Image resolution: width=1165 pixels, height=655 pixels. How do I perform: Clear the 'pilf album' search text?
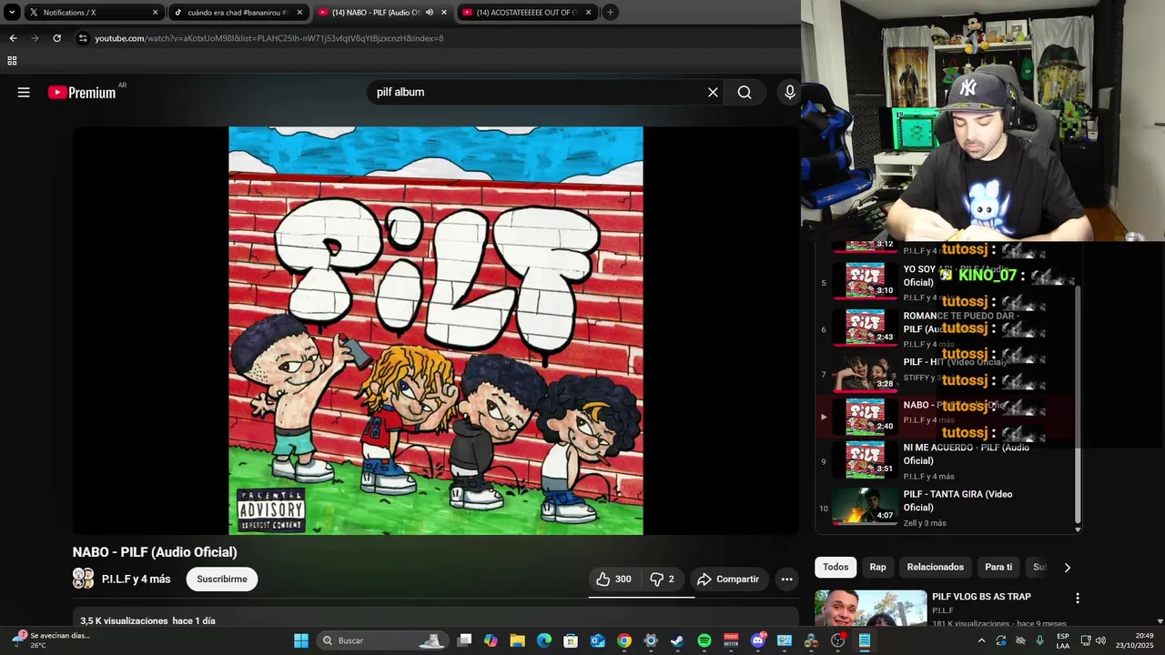click(713, 92)
